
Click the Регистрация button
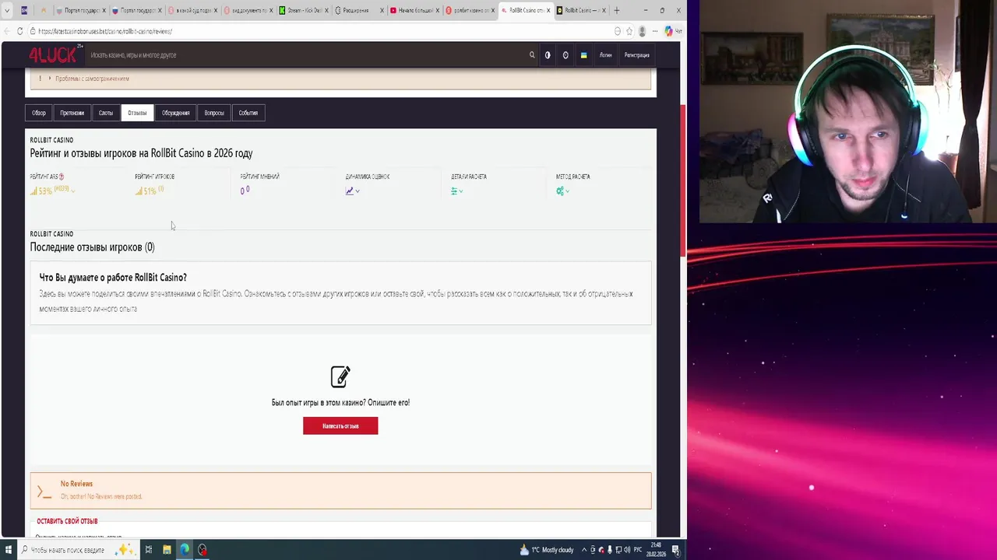tap(636, 55)
